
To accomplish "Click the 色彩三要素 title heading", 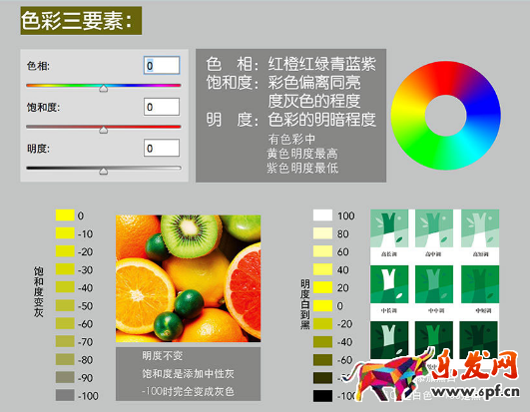I will click(81, 21).
